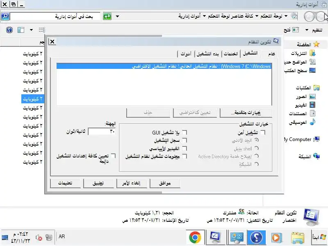Viewport: 328px width, 246px height.
Task: Click the green refresh button in the address bar
Action: [107, 16]
